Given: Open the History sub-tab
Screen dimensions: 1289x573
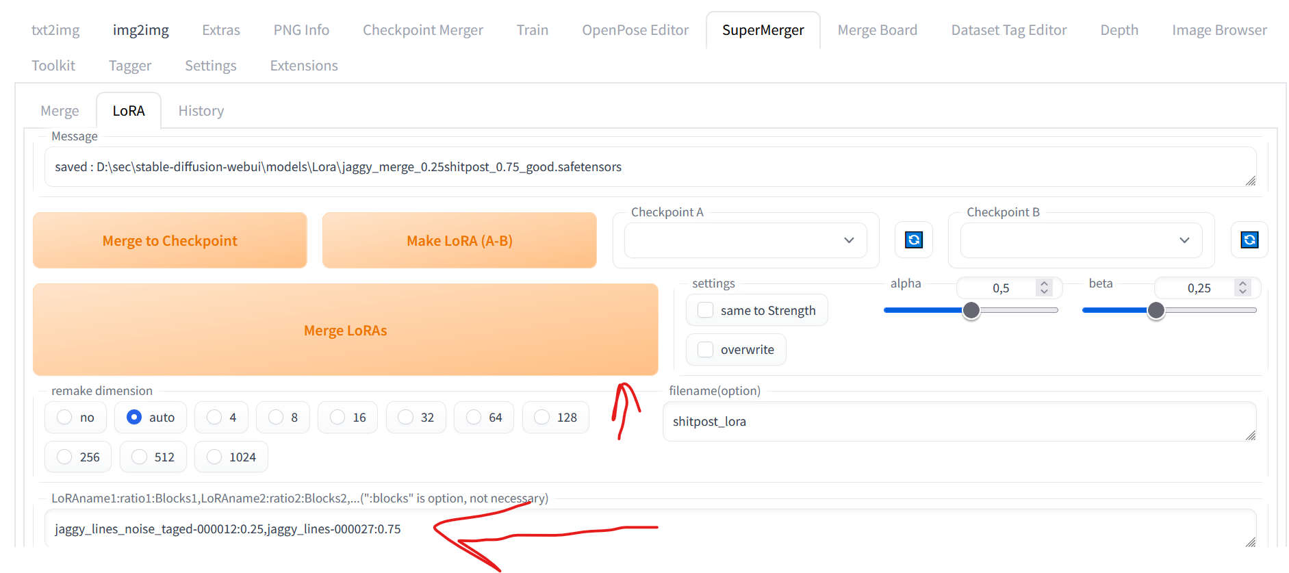Looking at the screenshot, I should click(201, 111).
